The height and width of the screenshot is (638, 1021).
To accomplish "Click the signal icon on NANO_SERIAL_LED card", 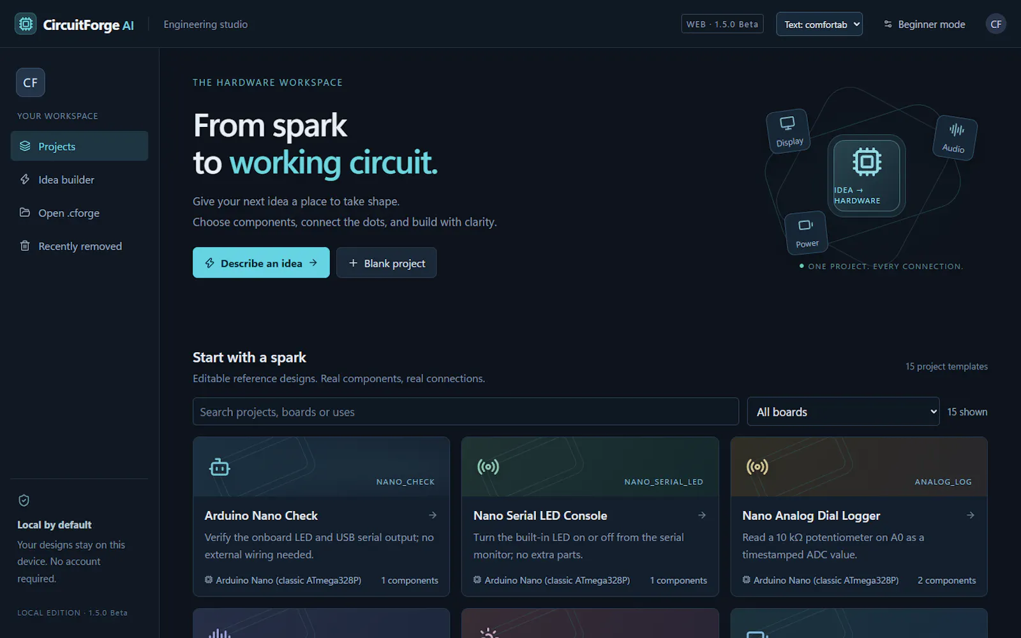I will (x=488, y=467).
